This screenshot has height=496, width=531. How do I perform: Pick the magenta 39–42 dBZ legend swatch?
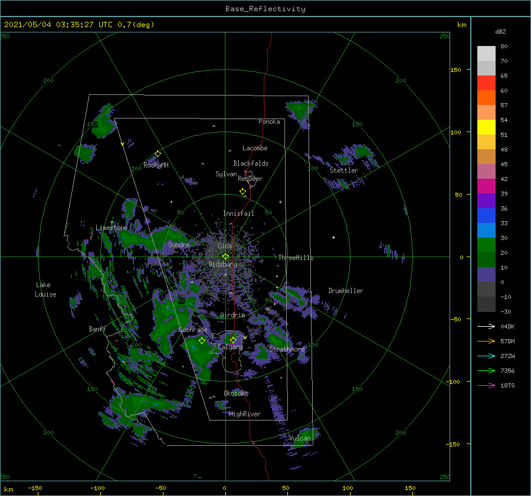point(486,186)
